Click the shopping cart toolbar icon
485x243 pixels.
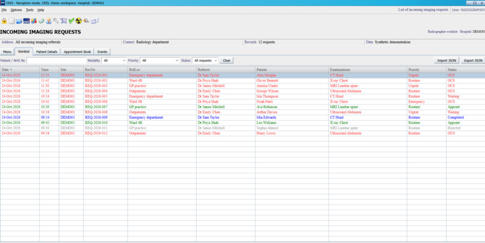pos(63,21)
